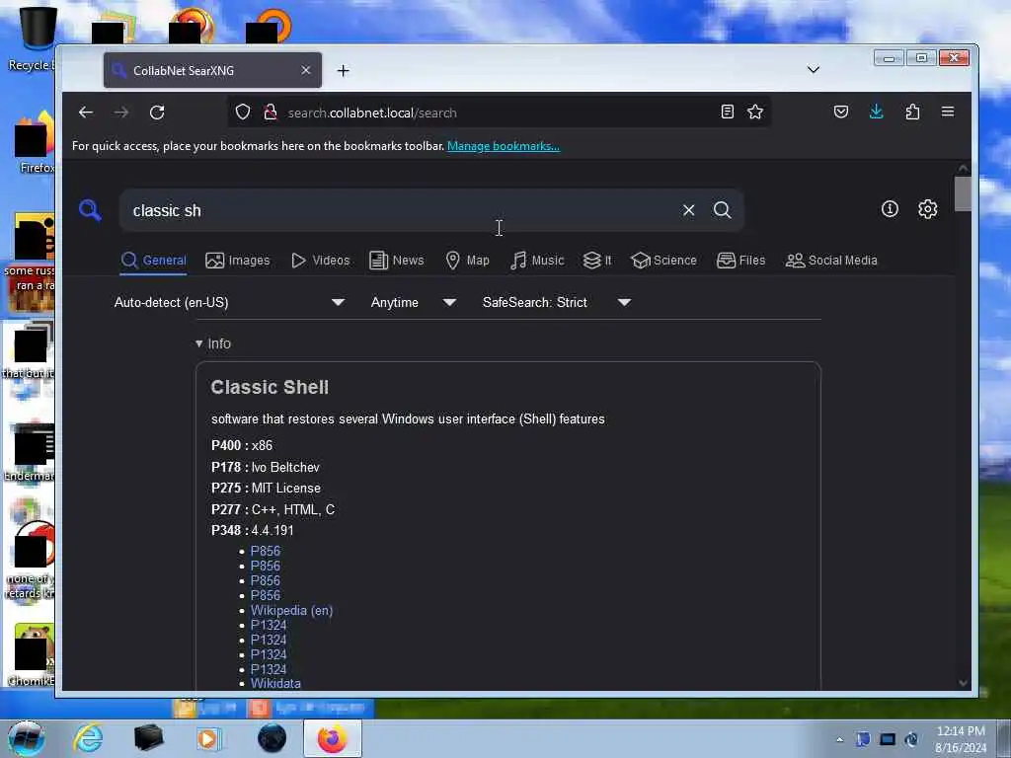Click the SearXNG magnifier logo

[90, 210]
